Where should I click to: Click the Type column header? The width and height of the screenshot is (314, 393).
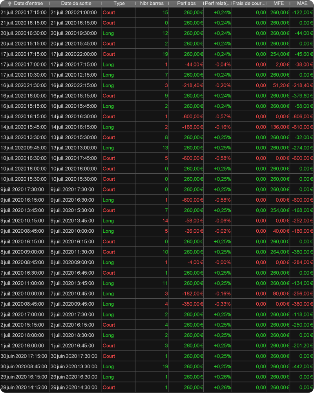pyautogui.click(x=119, y=3)
